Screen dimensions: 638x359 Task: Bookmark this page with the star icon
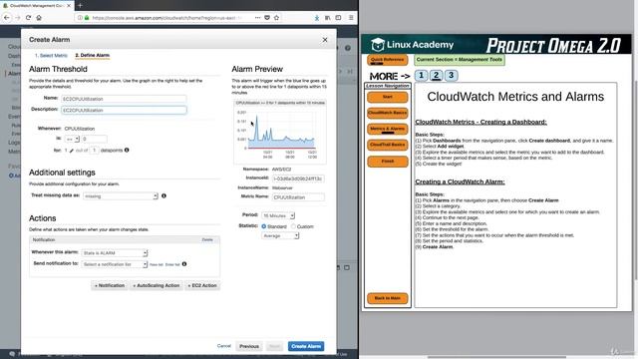tap(277, 18)
